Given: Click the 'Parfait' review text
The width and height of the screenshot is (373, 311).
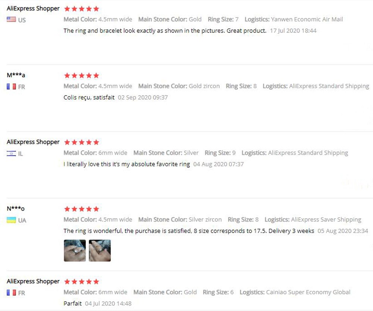Looking at the screenshot, I should (x=73, y=303).
